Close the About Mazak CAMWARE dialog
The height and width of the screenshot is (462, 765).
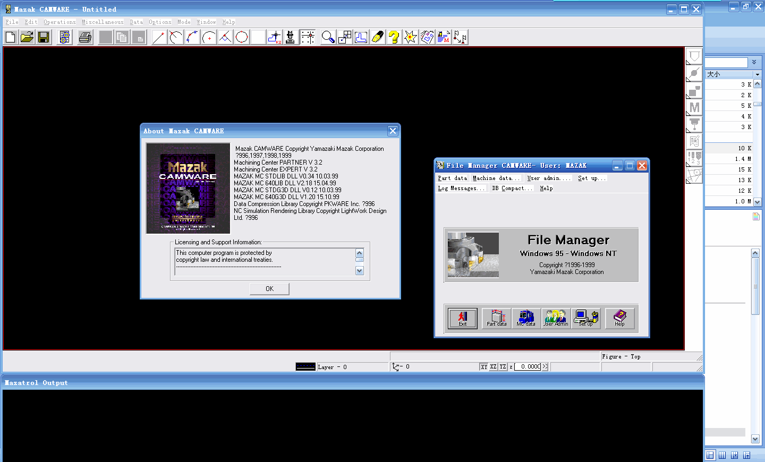coord(393,131)
